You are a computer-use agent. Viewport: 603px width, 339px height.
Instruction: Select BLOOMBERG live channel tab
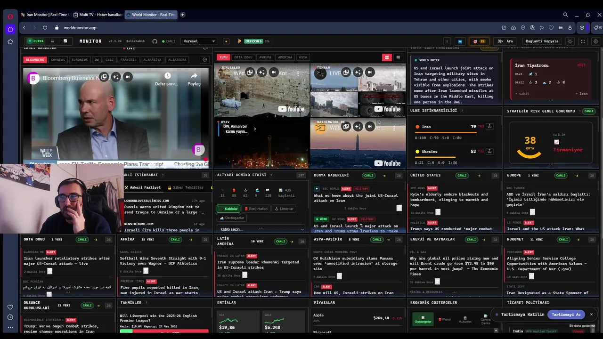[x=35, y=60]
